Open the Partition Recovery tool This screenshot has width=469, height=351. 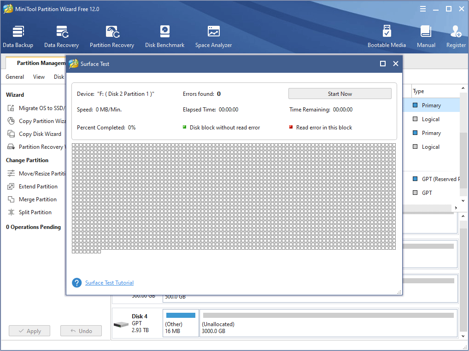(112, 36)
